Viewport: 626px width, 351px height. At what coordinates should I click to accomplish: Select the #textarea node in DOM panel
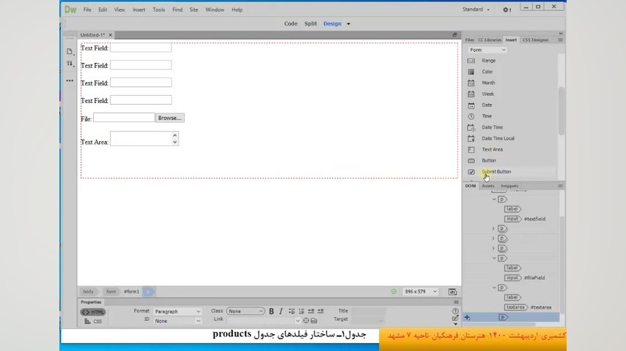[529, 307]
